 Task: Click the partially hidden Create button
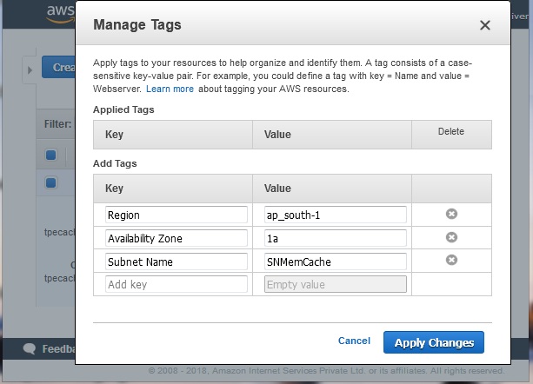59,68
